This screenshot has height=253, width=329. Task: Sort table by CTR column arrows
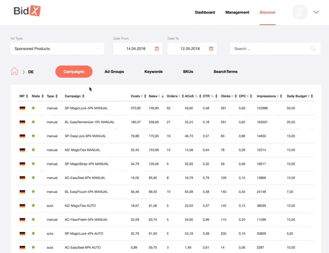click(216, 96)
